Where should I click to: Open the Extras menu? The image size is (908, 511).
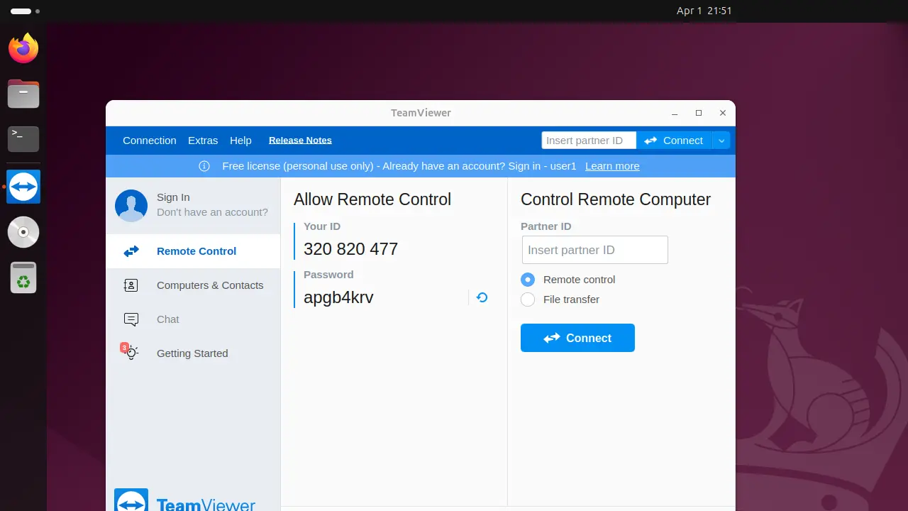click(x=203, y=141)
